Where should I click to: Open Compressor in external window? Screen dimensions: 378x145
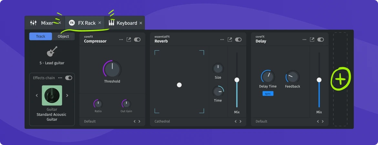(x=129, y=39)
